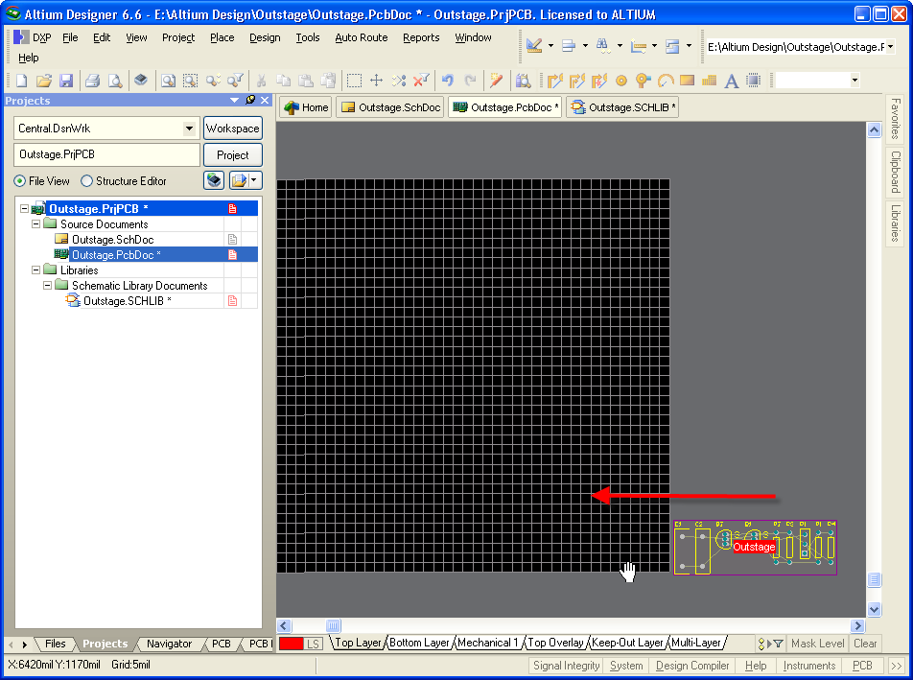Open the Auto Route menu
Screen dimensions: 913x680
click(x=361, y=37)
